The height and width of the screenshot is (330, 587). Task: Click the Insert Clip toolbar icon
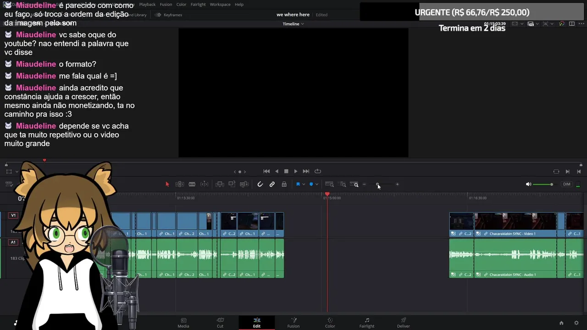point(220,184)
